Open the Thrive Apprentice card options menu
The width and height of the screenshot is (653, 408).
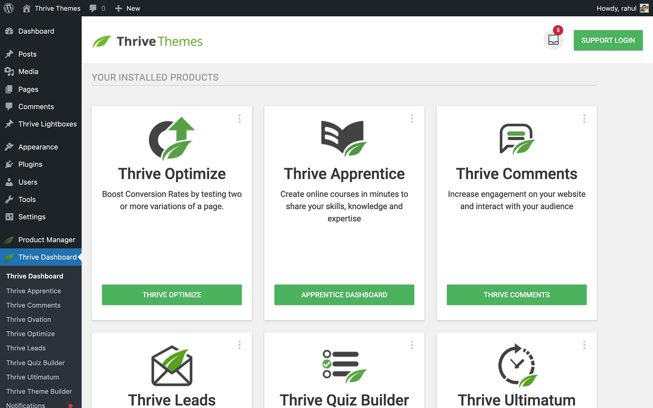[412, 118]
